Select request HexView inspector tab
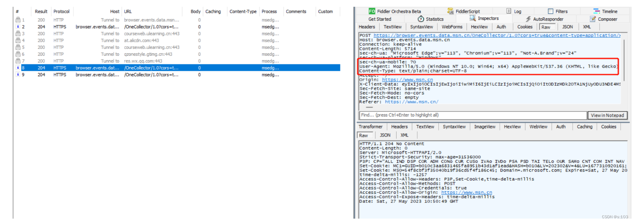 point(479,27)
